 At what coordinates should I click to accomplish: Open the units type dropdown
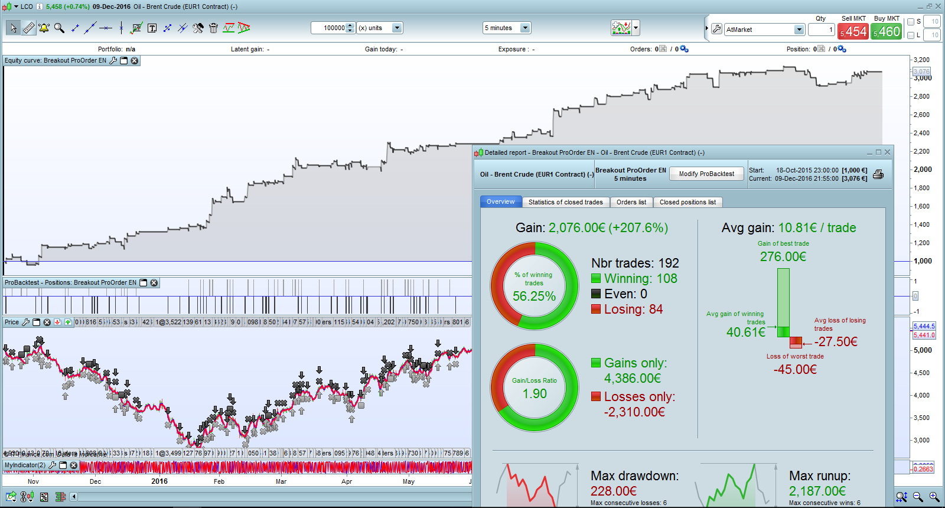397,28
